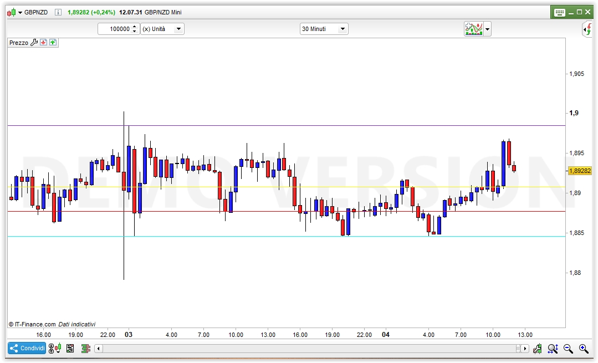Click the keyboard icon in title bar
This screenshot has height=363, width=598.
point(559,13)
